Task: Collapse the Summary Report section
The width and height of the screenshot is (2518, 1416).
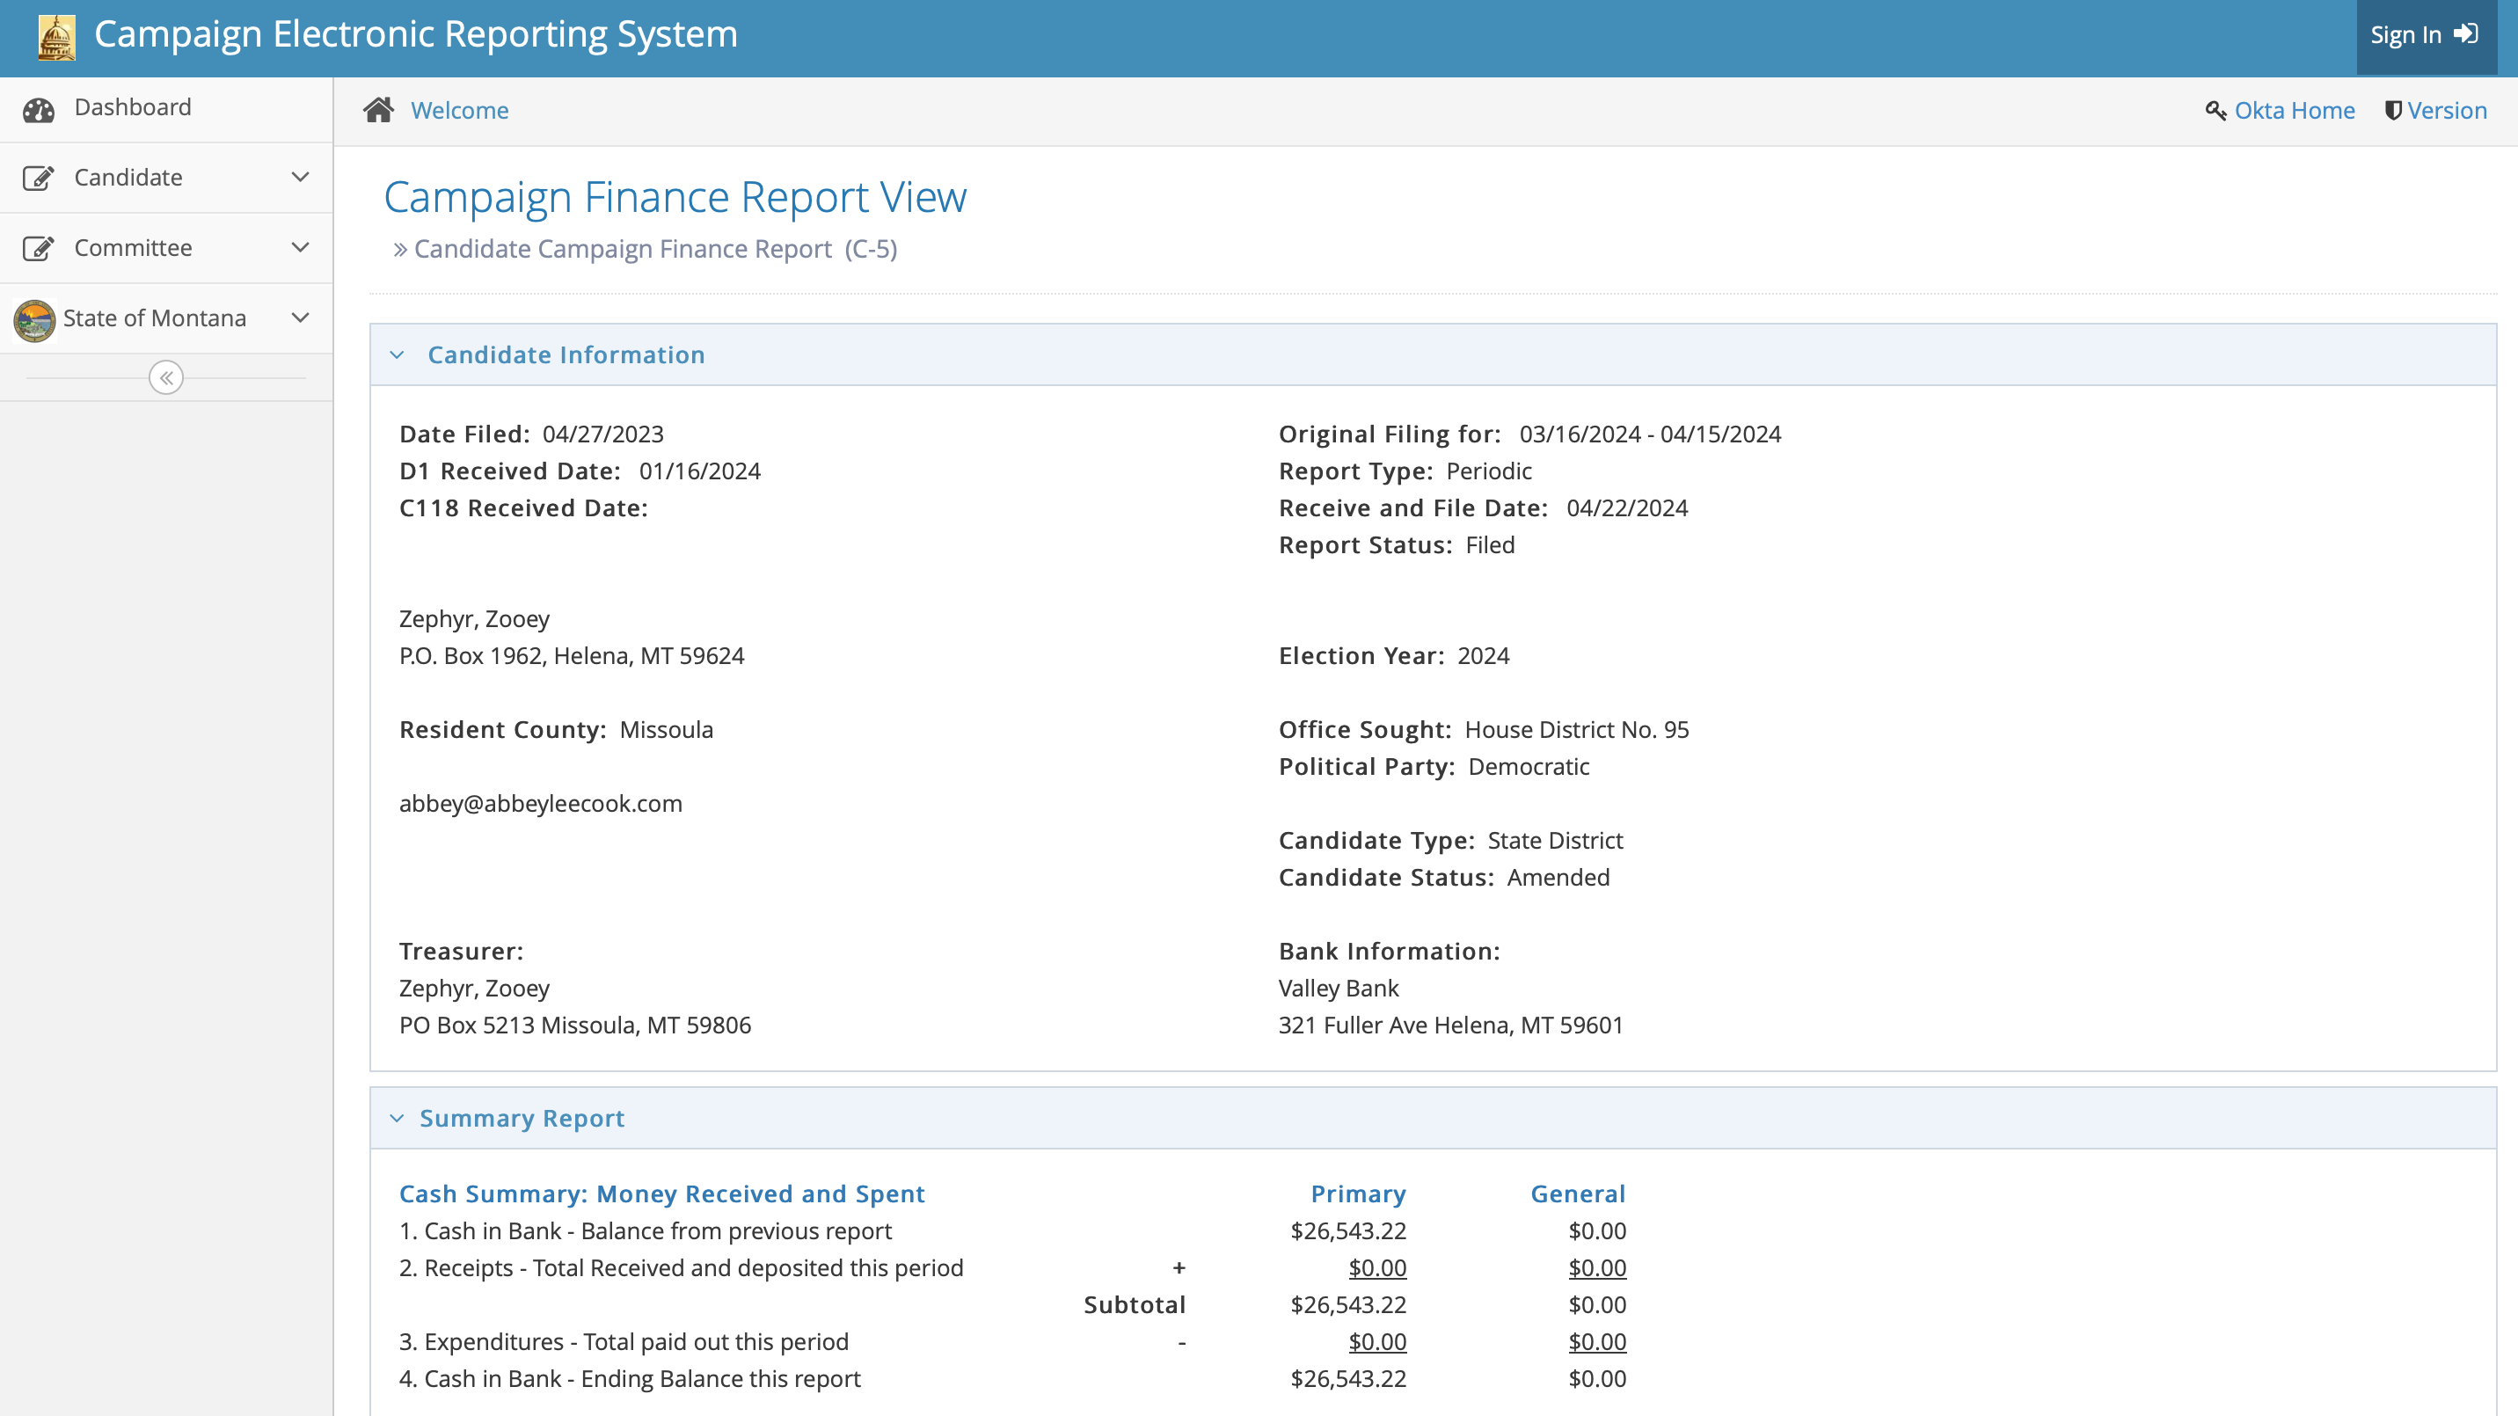Action: click(397, 1118)
